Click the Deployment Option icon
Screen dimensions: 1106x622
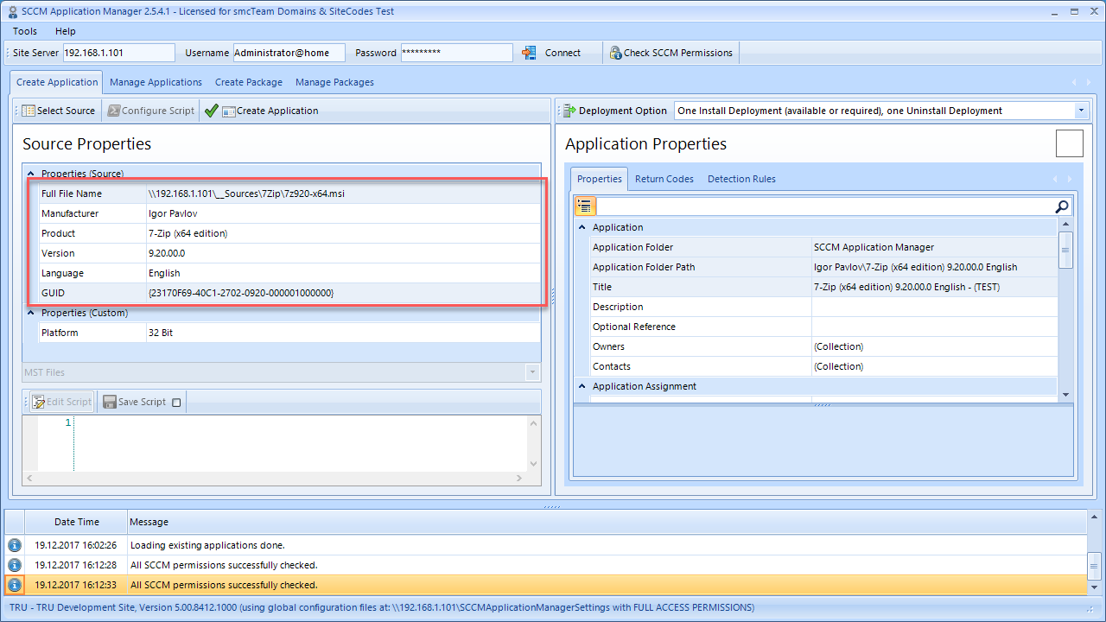coord(569,111)
